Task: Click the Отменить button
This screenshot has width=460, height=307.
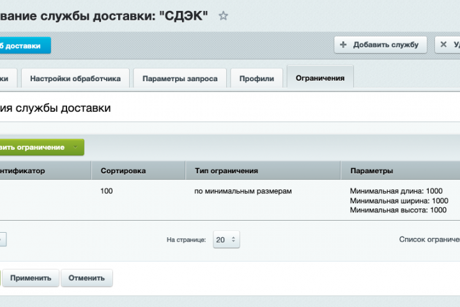Action: tap(86, 278)
